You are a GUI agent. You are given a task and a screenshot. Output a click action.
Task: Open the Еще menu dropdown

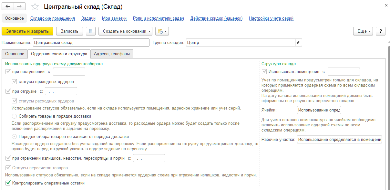click(364, 31)
